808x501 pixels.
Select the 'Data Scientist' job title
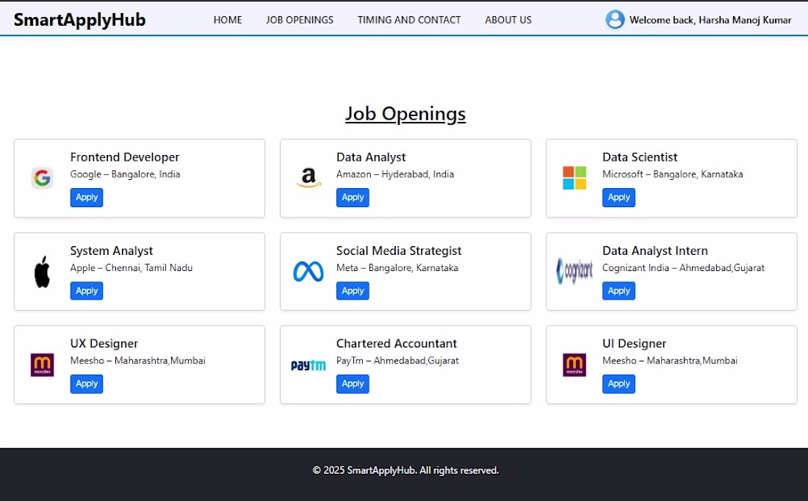pyautogui.click(x=640, y=157)
